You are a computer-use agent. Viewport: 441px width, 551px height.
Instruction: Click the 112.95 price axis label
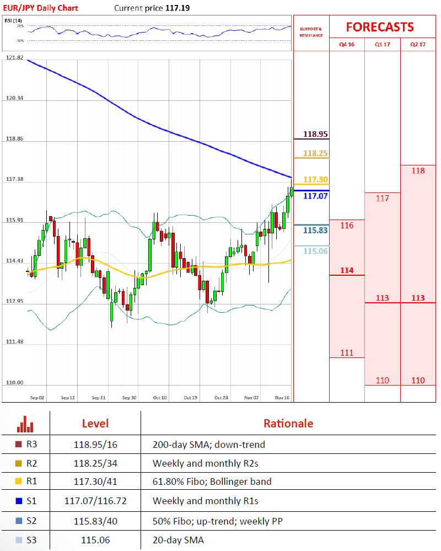pyautogui.click(x=15, y=301)
